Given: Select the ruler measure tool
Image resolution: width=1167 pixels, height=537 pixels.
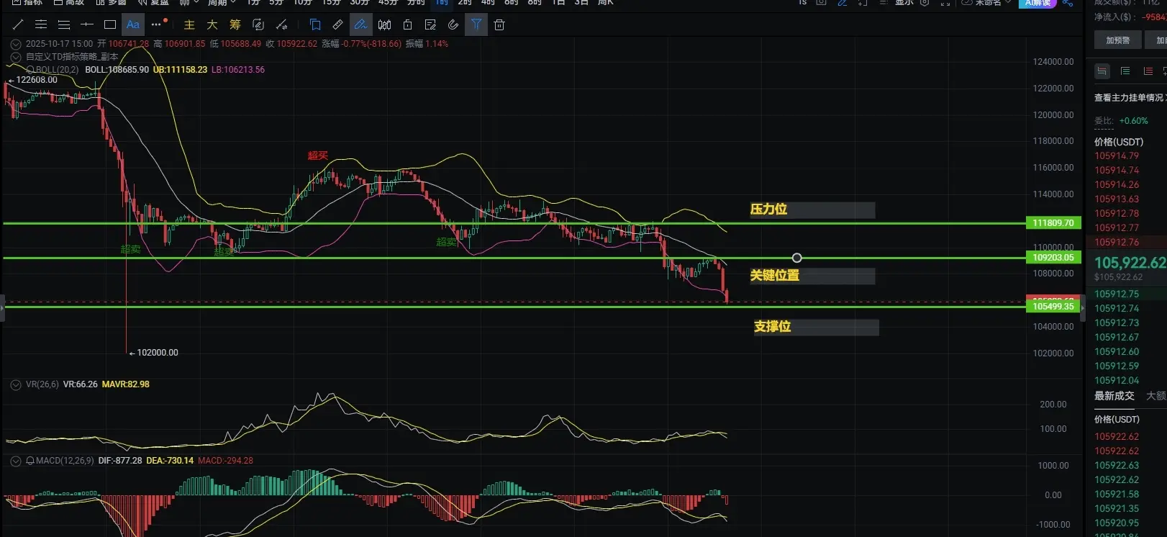Looking at the screenshot, I should pos(337,24).
